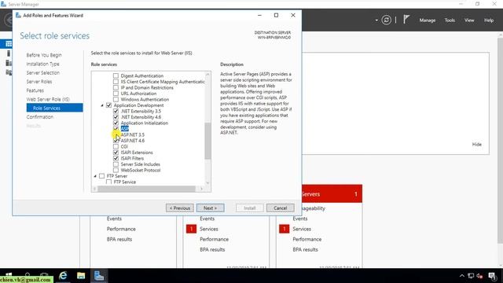The height and width of the screenshot is (283, 503).
Task: Click BPA results in left tile
Action: pyautogui.click(x=119, y=239)
